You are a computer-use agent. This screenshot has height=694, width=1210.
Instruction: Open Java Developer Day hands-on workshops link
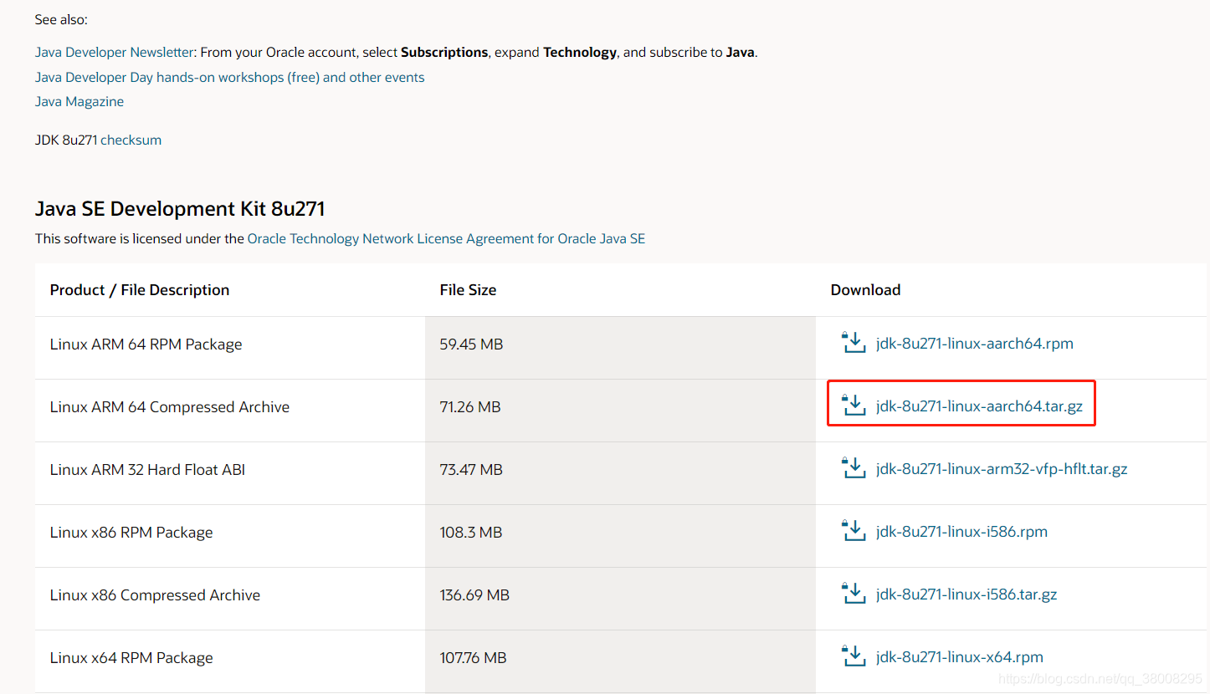click(229, 77)
